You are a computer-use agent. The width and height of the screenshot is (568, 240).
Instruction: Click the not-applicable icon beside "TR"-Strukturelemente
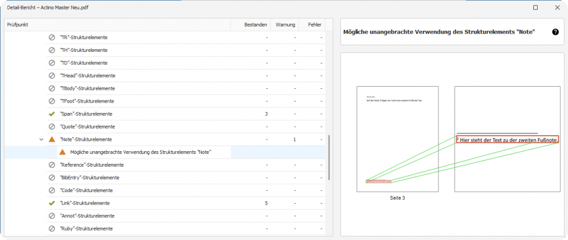(x=52, y=38)
